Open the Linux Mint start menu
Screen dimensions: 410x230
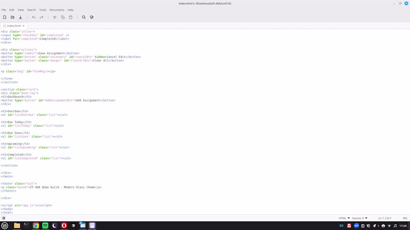(x=5, y=226)
